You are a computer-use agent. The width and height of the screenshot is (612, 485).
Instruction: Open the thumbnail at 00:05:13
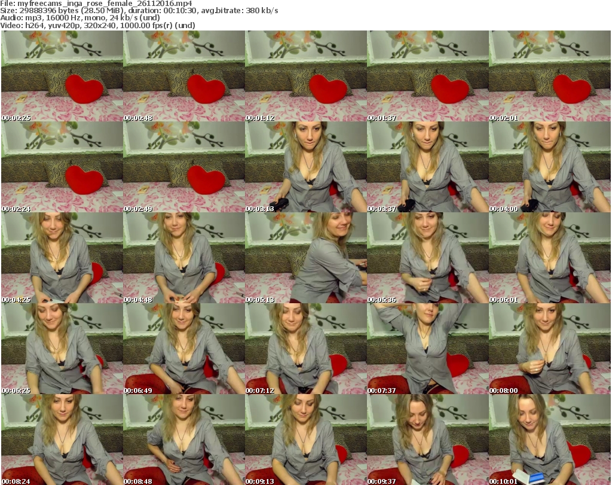(305, 258)
